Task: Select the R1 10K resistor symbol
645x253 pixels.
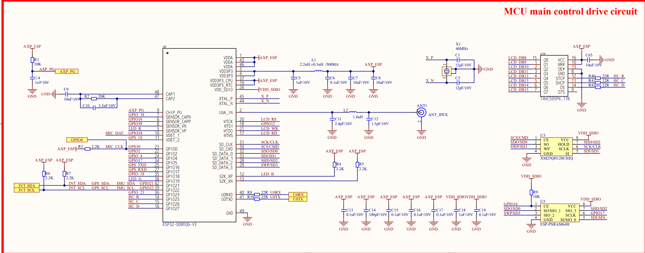Action: coord(32,60)
